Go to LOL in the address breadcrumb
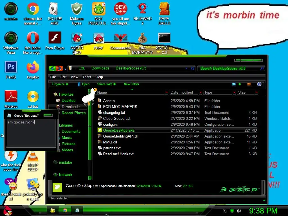This screenshot has height=216, width=288. click(x=82, y=68)
